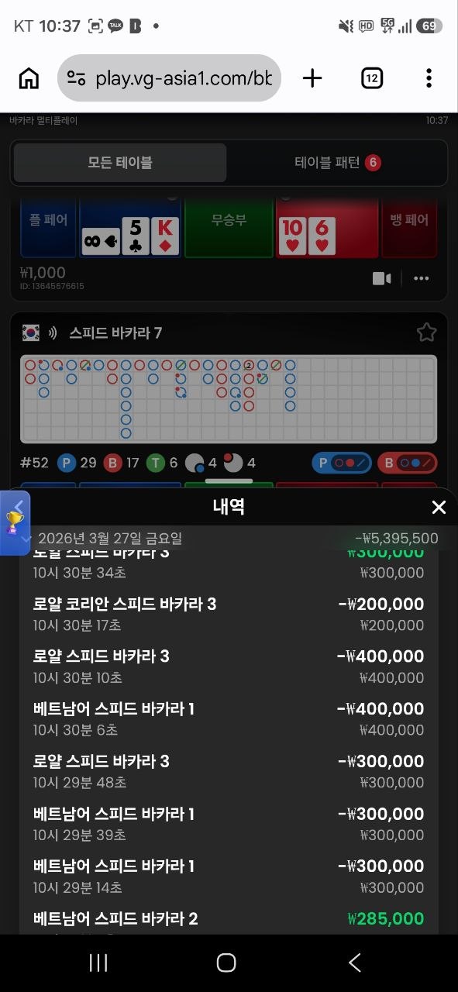Tap the trophy icon on the side tab
This screenshot has height=992, width=458.
[13, 522]
